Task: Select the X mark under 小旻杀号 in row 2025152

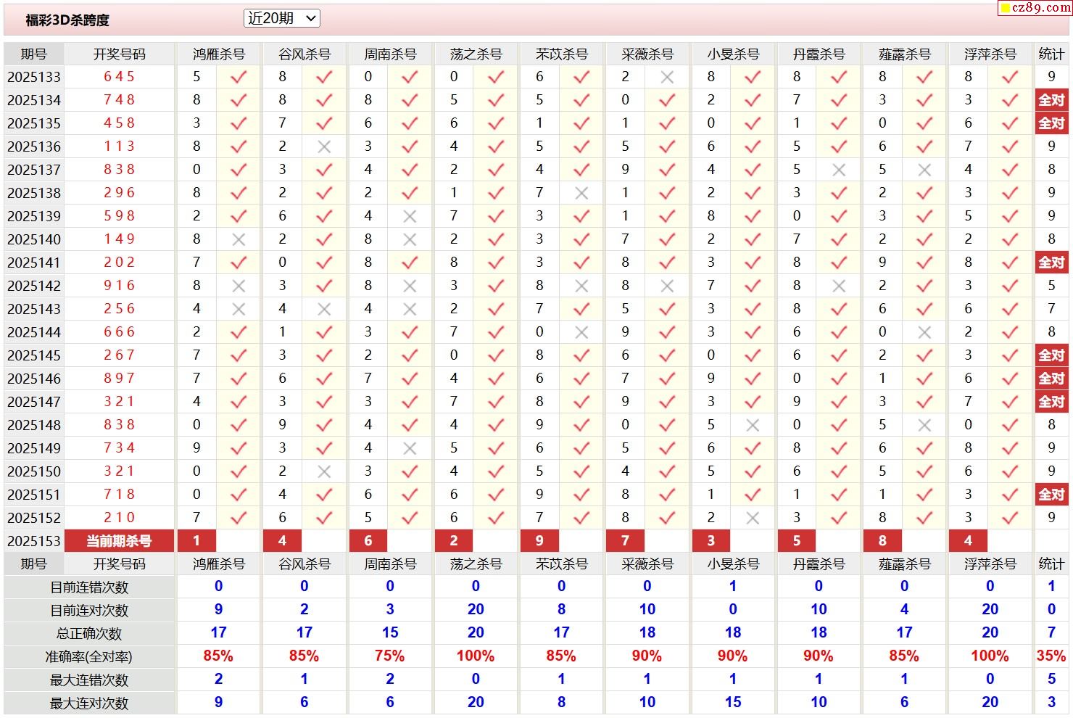Action: tap(753, 518)
